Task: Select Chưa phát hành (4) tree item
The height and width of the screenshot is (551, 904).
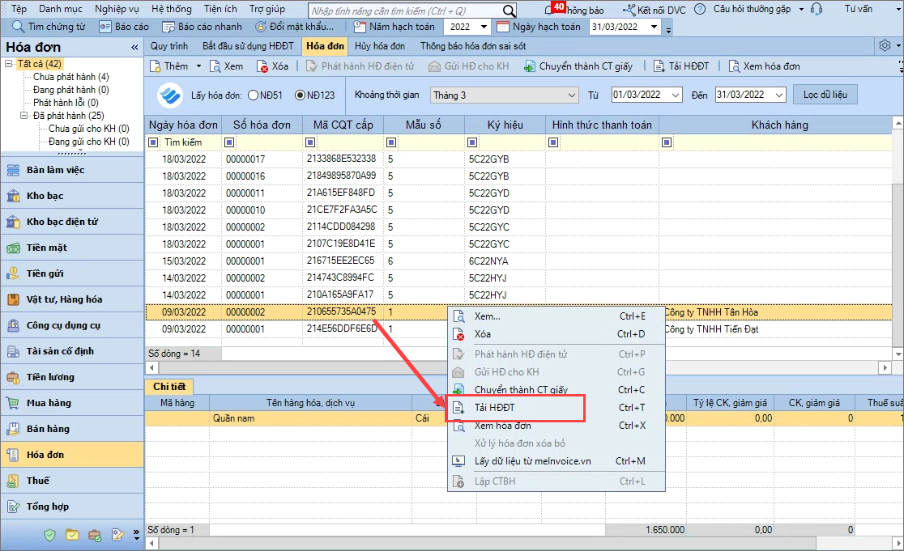Action: click(x=71, y=77)
